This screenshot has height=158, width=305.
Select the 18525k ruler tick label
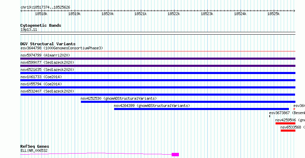274,14
